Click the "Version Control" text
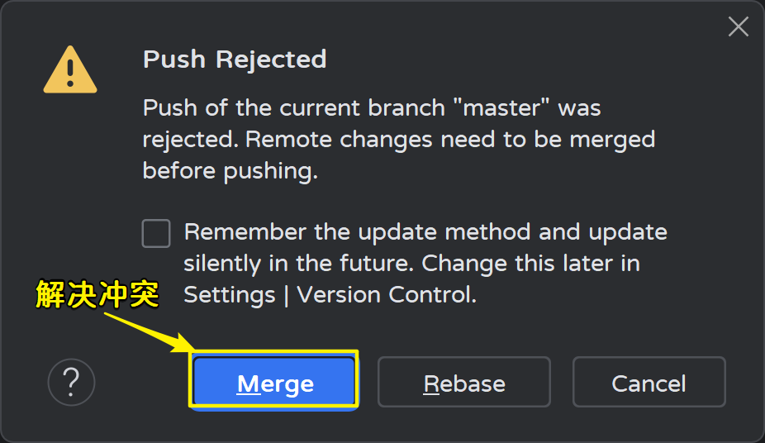This screenshot has height=443, width=765. [x=386, y=295]
